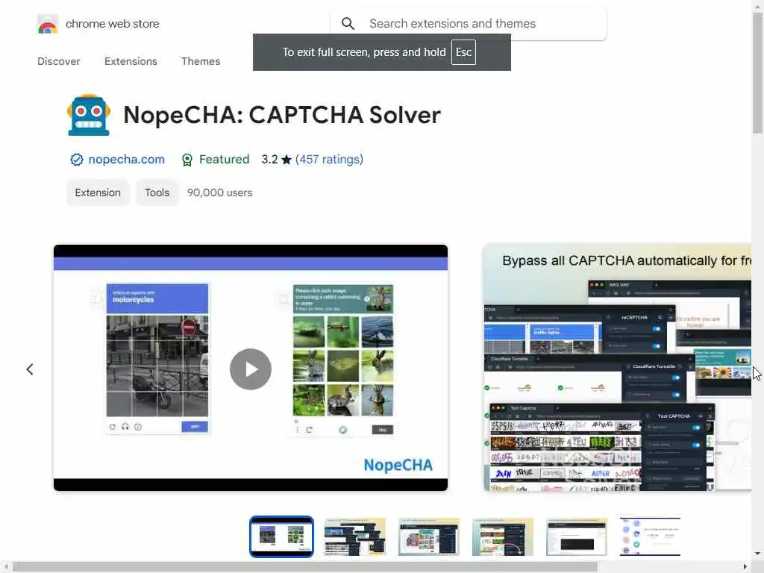Select the fourth carousel thumbnail
Viewport: 764px width, 573px height.
tap(502, 536)
